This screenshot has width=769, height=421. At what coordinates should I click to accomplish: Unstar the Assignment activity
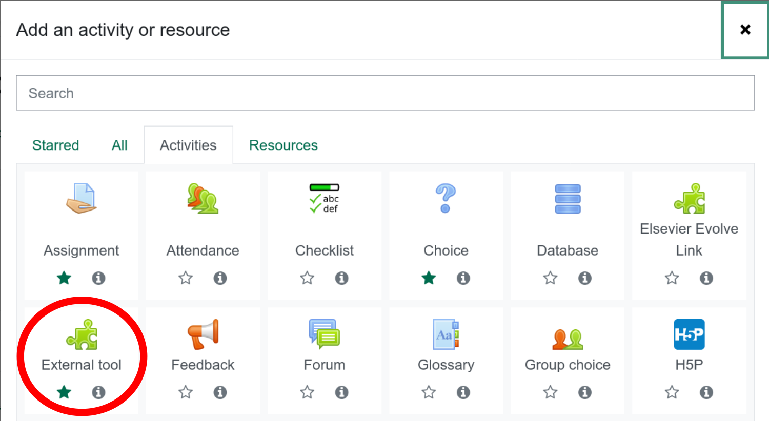tap(64, 278)
